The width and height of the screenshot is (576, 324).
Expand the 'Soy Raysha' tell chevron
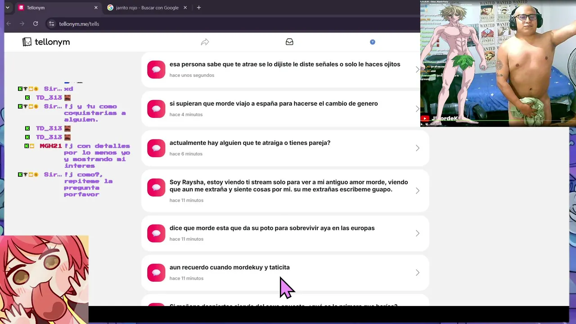click(x=418, y=191)
